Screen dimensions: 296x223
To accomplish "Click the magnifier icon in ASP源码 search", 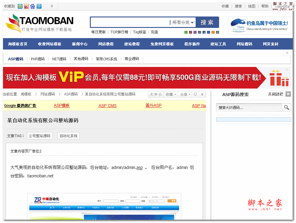I will click(287, 107).
